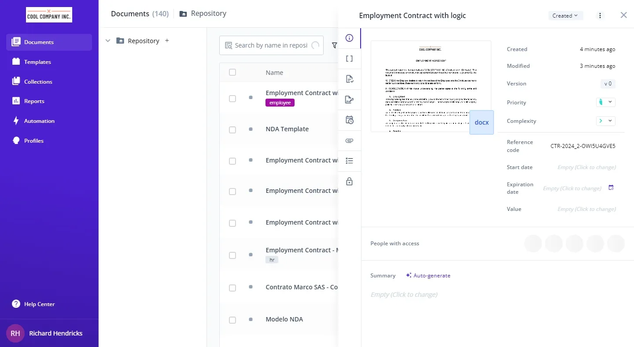Open the Created status dropdown
The height and width of the screenshot is (347, 634).
565,16
